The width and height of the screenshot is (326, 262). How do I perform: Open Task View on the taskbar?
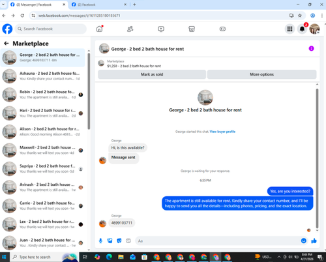click(x=85, y=257)
